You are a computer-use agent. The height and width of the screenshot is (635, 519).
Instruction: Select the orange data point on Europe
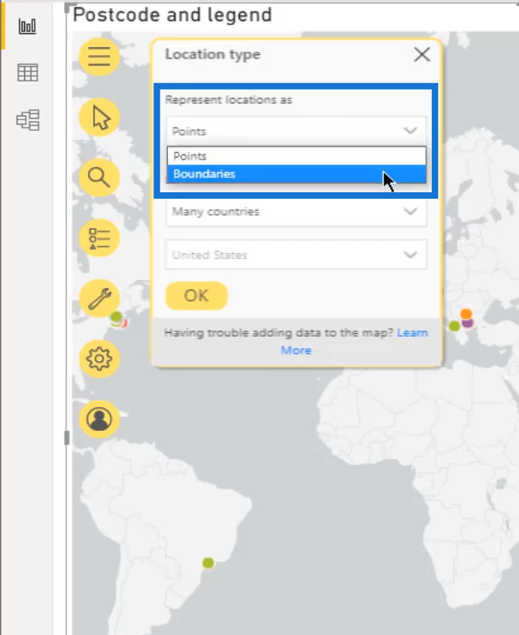466,313
